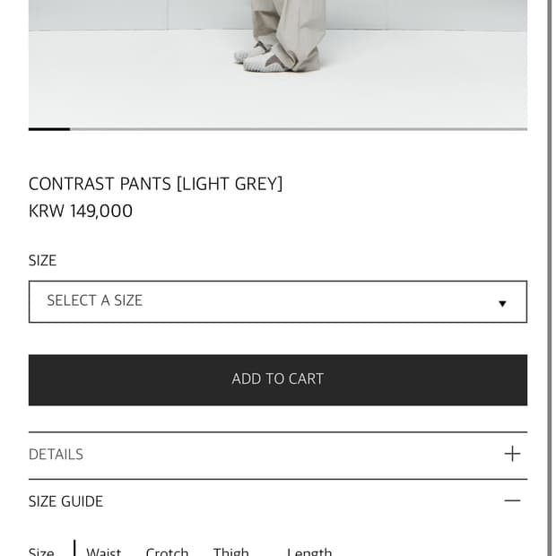Click the KRW 149,000 price text

(81, 211)
